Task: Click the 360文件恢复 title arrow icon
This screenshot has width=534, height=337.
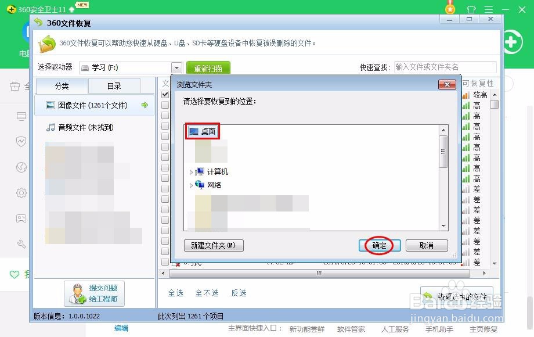Action: (38, 22)
